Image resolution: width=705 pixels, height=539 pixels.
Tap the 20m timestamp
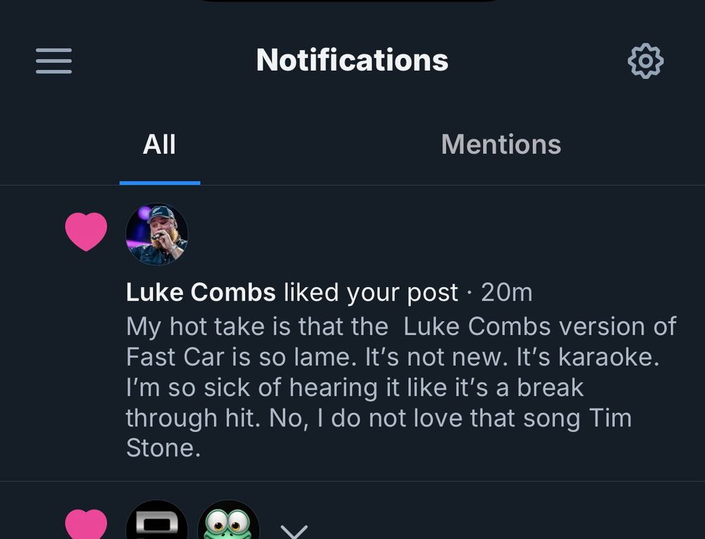click(507, 293)
